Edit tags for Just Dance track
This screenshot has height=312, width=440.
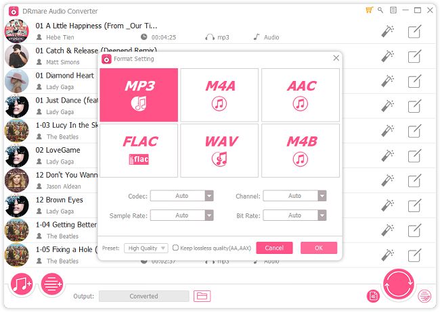pyautogui.click(x=414, y=106)
